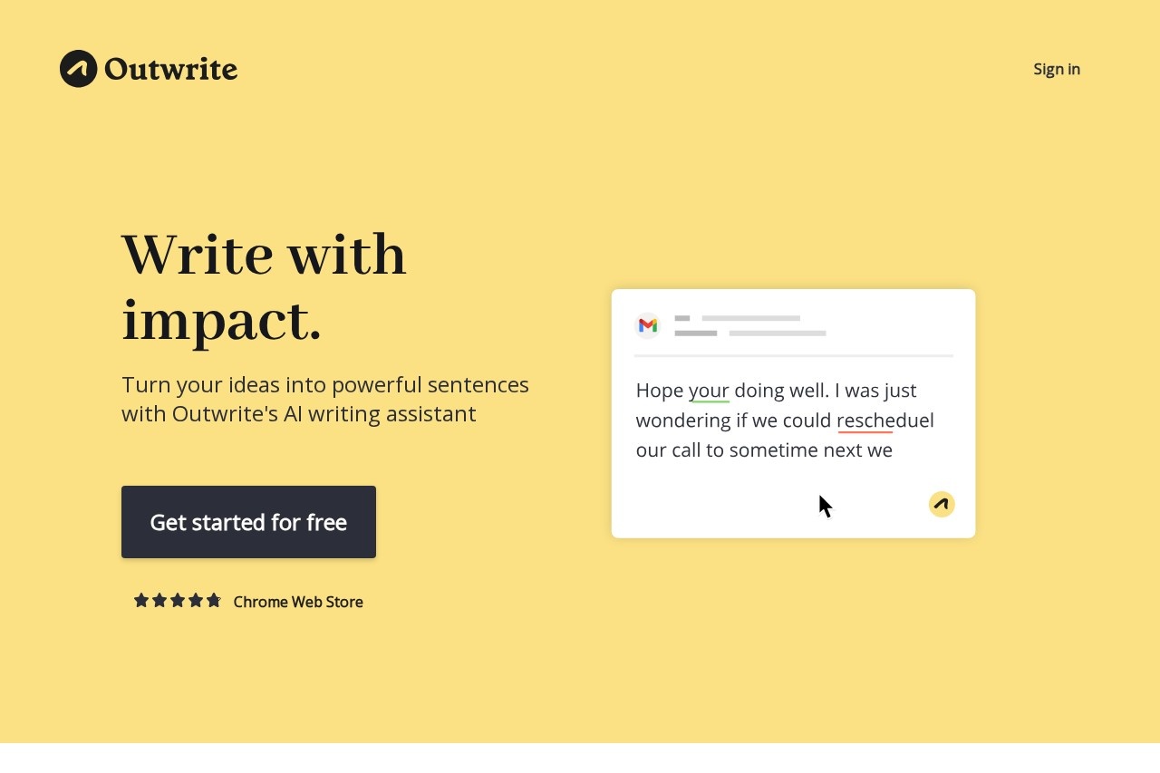Screen dimensions: 1160x773
Task: Click the middle star of five
Action: tap(178, 600)
